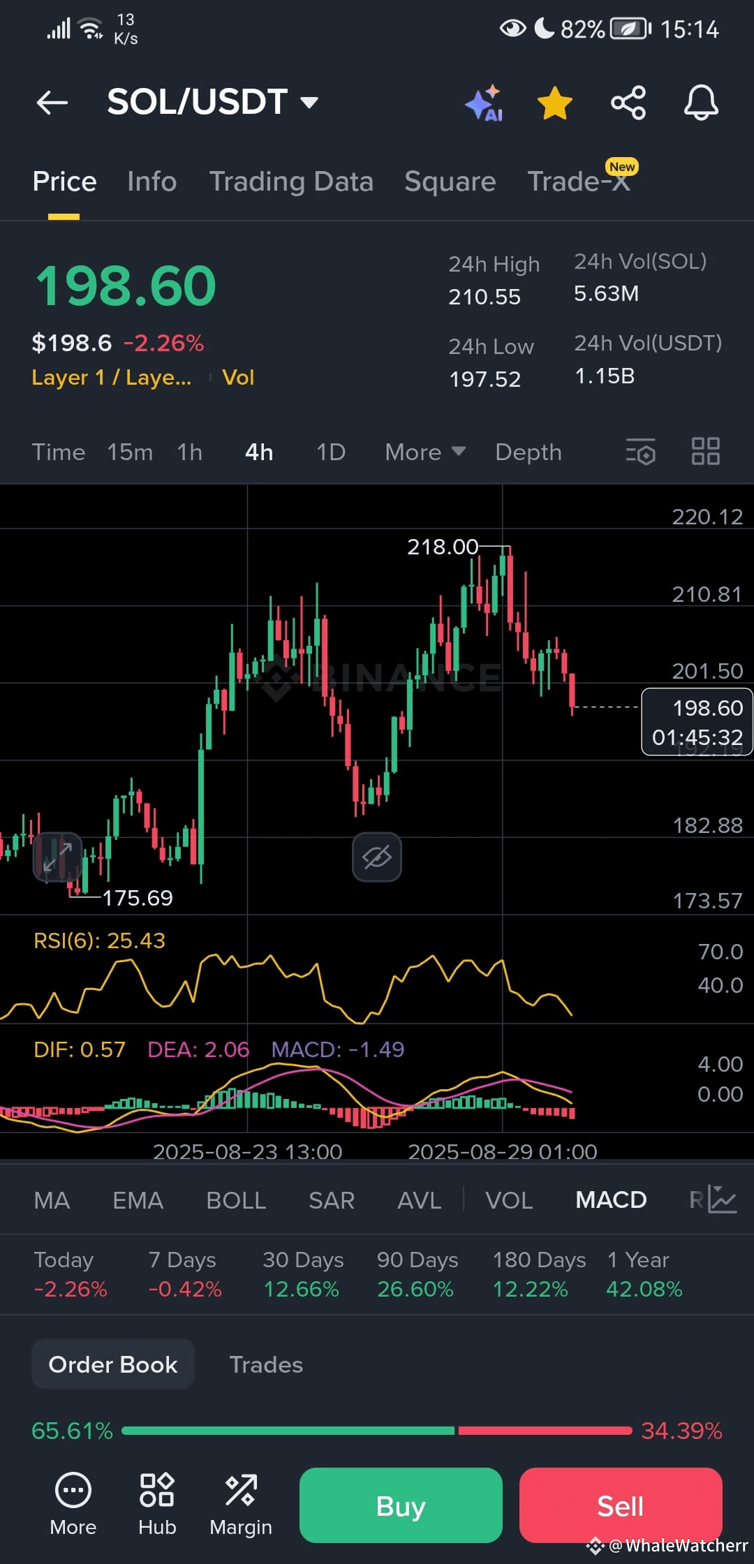The width and height of the screenshot is (754, 1564).
Task: Tap the red Sell button
Action: [x=621, y=1505]
